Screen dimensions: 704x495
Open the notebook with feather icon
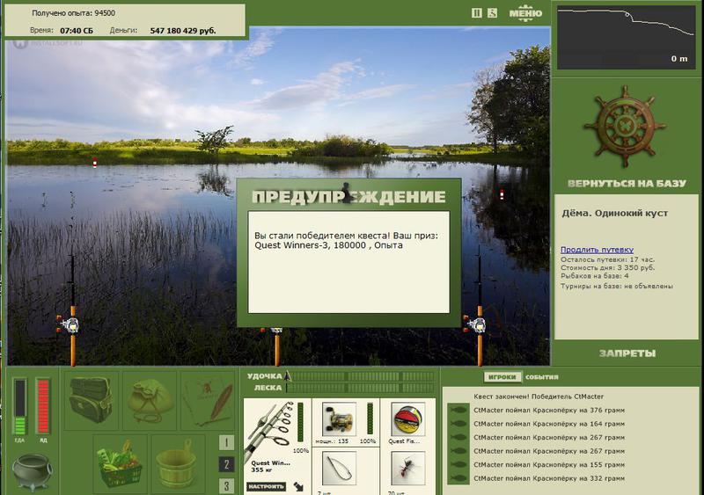coord(208,399)
